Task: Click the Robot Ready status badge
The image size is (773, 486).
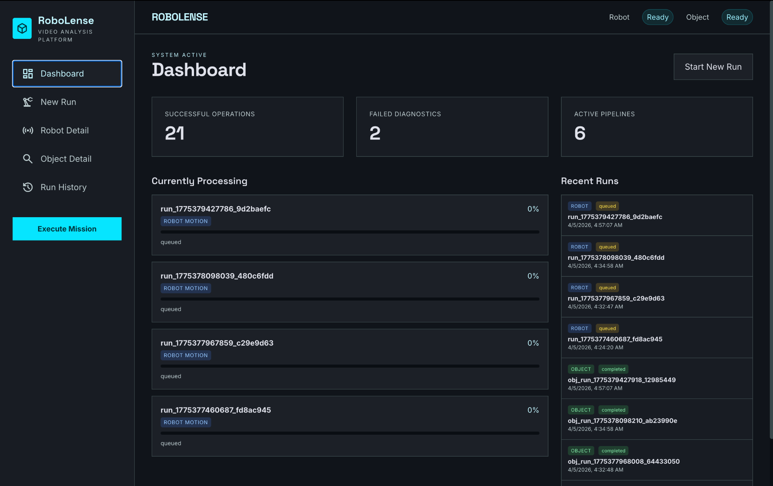Action: (x=658, y=17)
